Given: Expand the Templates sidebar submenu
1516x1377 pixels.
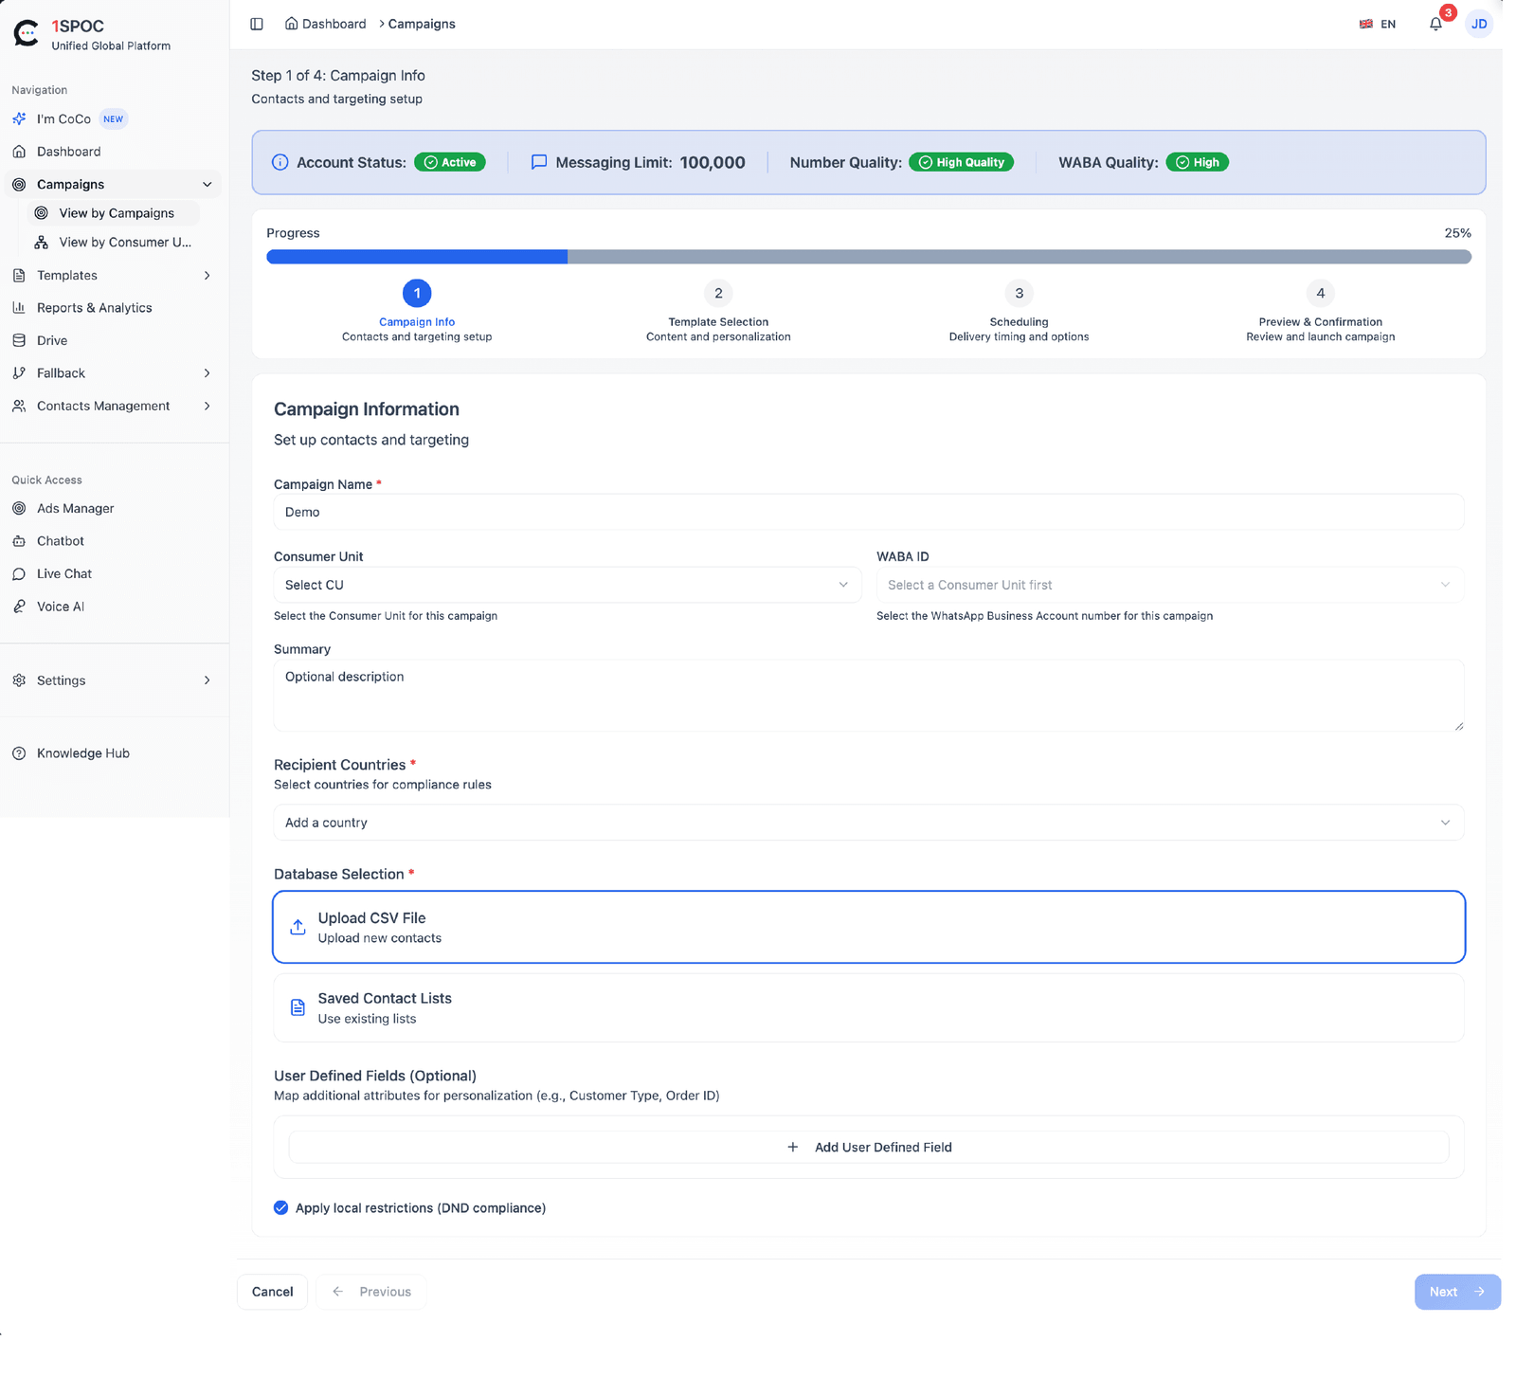Looking at the screenshot, I should [208, 275].
